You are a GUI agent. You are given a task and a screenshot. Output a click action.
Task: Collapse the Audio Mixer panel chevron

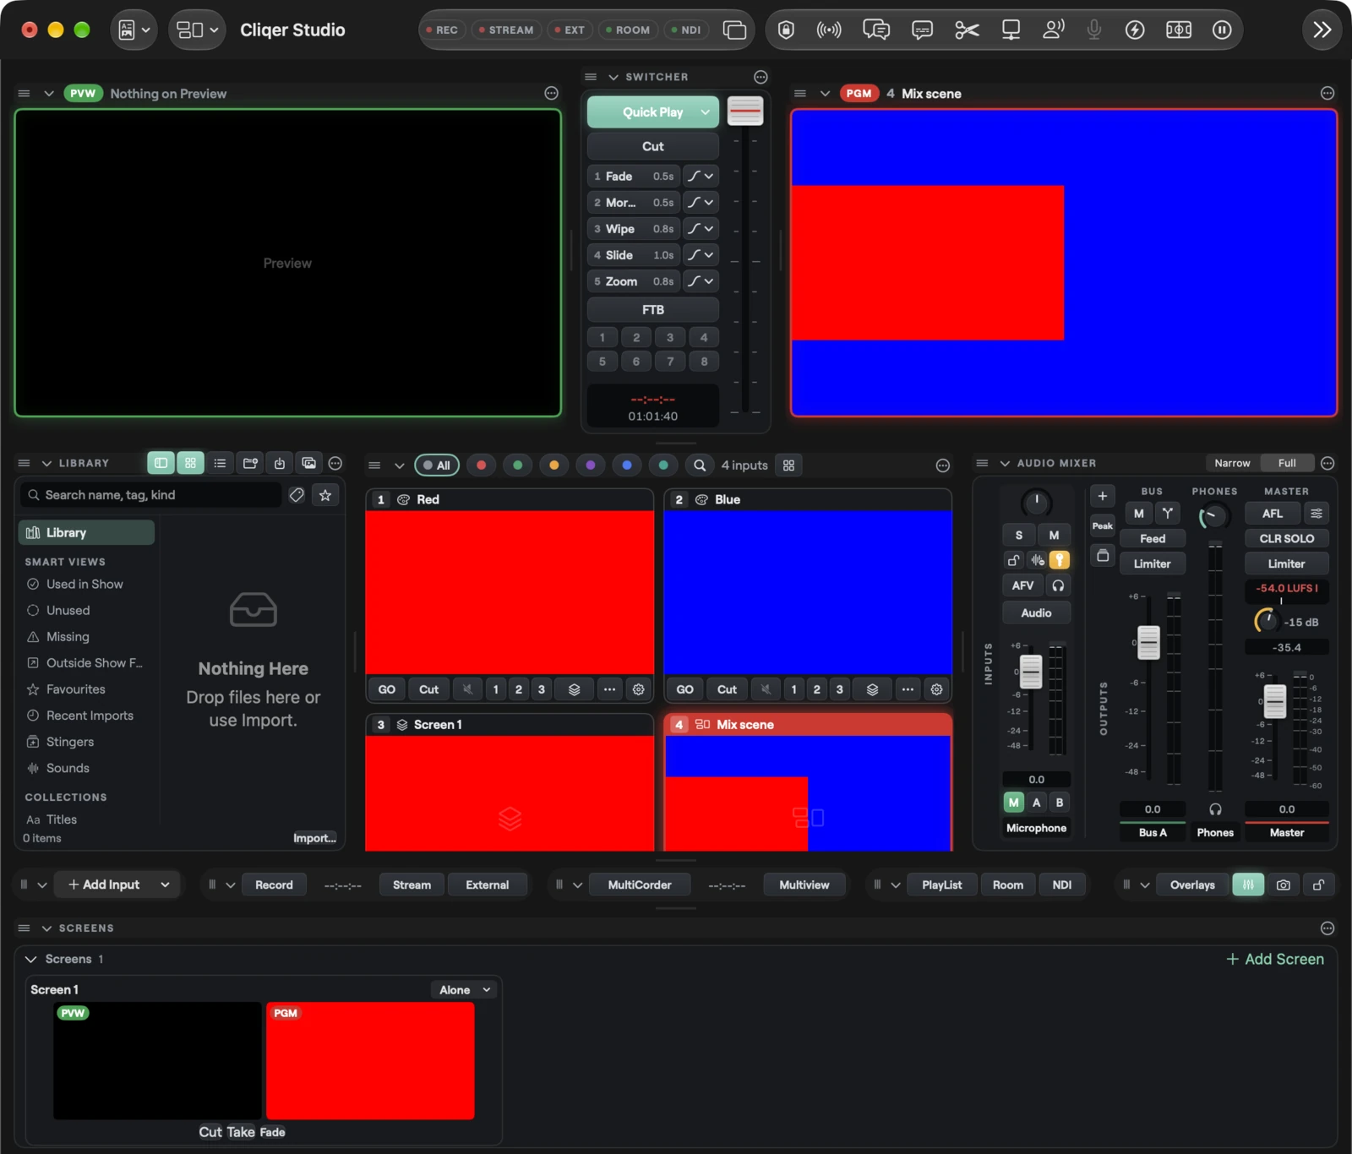coord(1005,464)
